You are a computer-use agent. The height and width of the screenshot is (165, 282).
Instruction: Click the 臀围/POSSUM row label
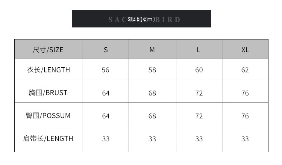pyautogui.click(x=48, y=116)
